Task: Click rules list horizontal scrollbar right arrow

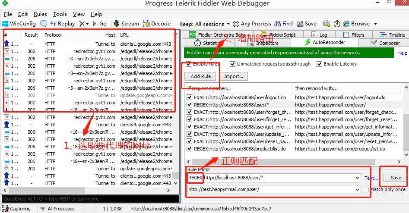Action: (399, 162)
